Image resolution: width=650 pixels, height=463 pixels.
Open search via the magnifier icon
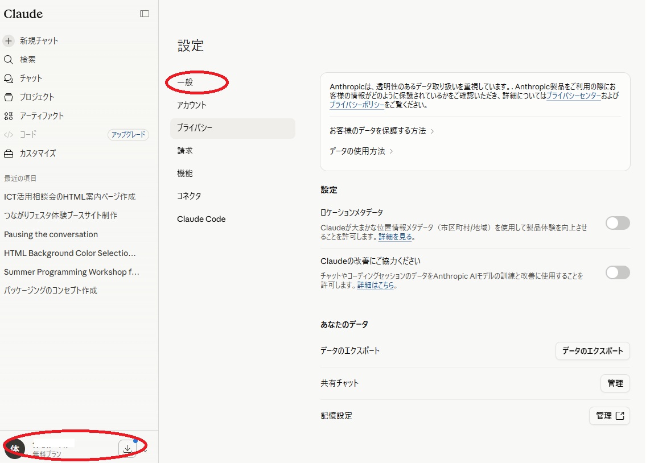coord(9,59)
